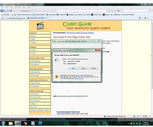Click the IE Back arrow button
This screenshot has width=153, height=127.
point(2,11)
